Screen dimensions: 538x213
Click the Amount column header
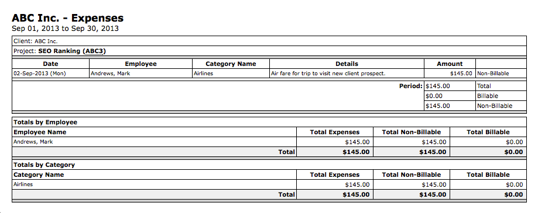click(x=450, y=64)
